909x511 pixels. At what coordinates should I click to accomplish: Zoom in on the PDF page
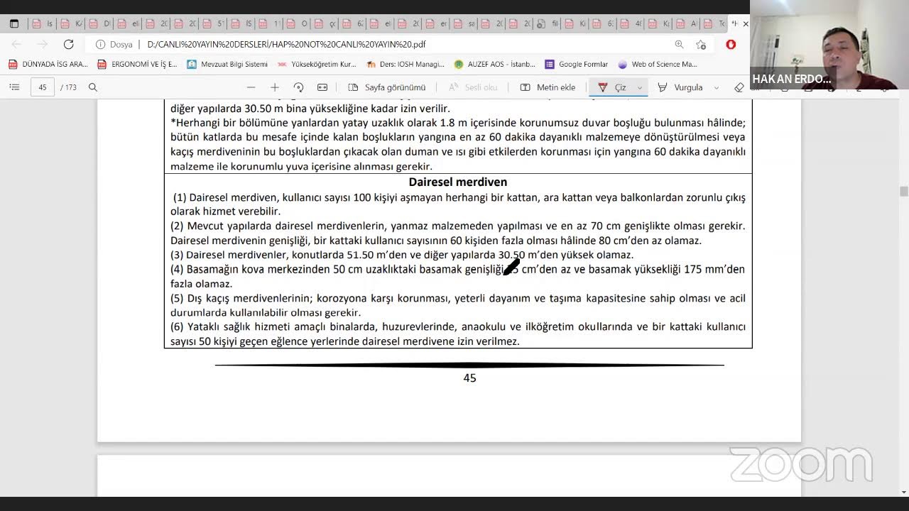point(275,87)
